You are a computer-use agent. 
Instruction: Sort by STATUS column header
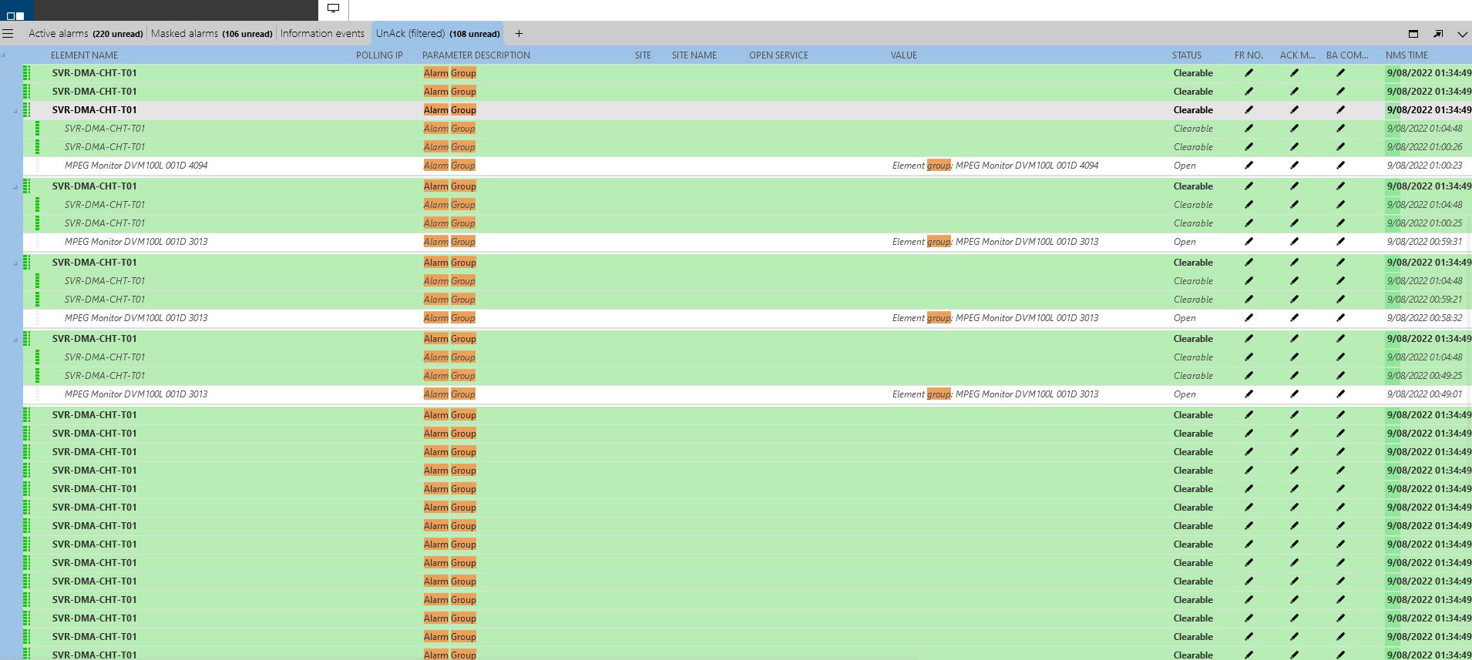tap(1187, 55)
